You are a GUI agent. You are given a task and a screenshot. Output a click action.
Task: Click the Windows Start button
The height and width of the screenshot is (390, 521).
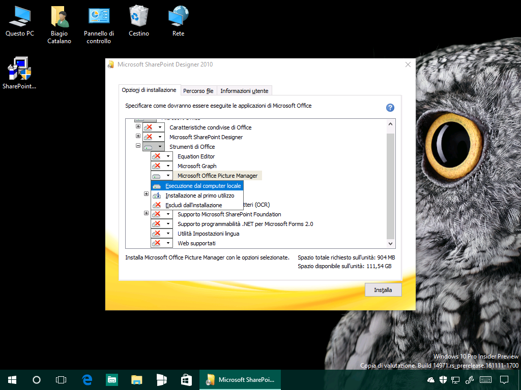click(x=12, y=380)
